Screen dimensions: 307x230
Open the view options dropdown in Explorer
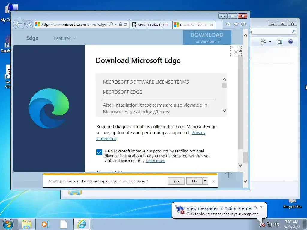click(270, 41)
